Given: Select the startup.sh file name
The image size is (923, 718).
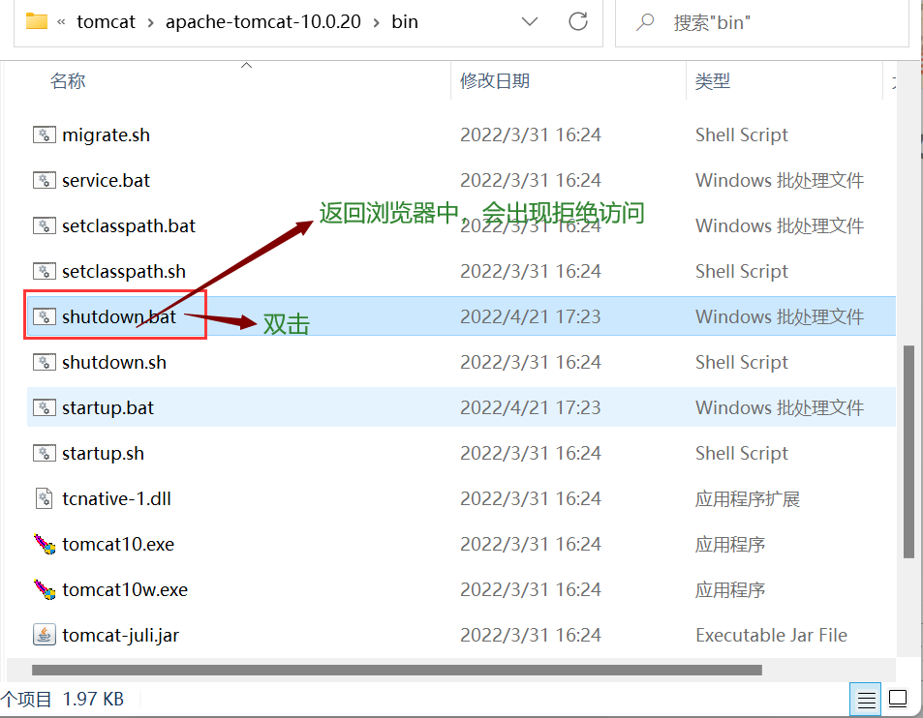Looking at the screenshot, I should [103, 454].
